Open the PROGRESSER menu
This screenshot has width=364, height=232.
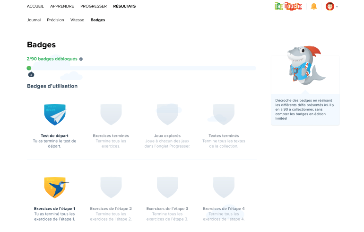coord(94,6)
